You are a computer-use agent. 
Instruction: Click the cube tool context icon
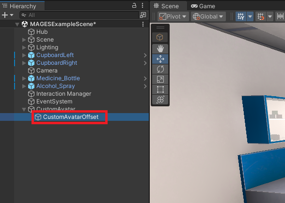[x=160, y=37]
